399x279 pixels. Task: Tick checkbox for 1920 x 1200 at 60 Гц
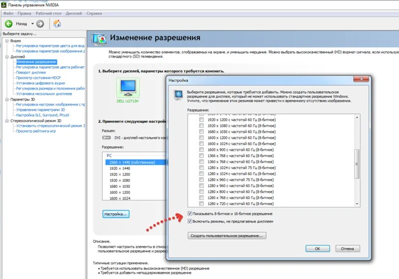coord(201,120)
